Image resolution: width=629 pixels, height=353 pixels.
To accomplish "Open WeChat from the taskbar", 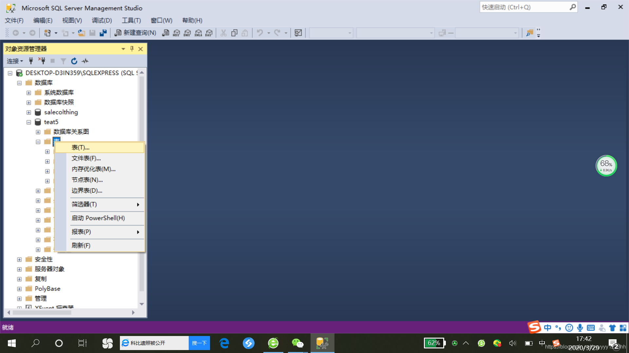I will [x=297, y=343].
